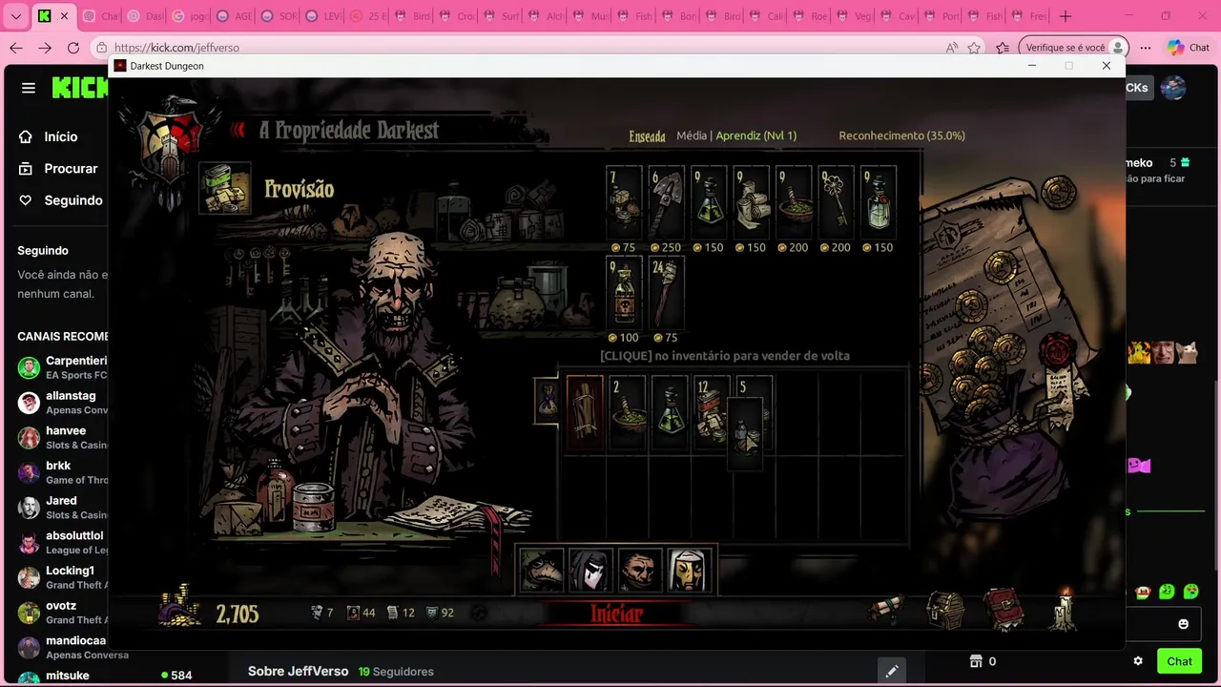The height and width of the screenshot is (687, 1221).
Task: Sell back the firewood in the inventory
Action: point(585,413)
